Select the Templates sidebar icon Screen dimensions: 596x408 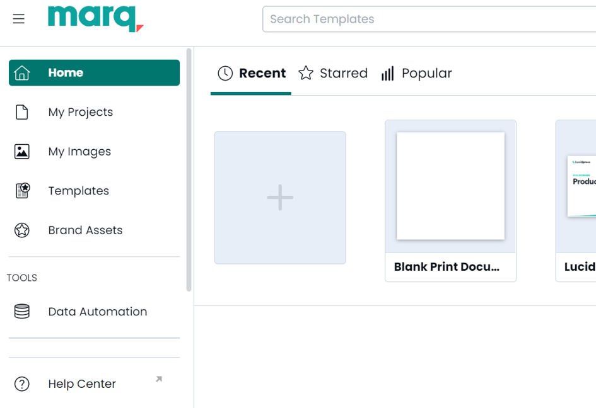pos(22,191)
